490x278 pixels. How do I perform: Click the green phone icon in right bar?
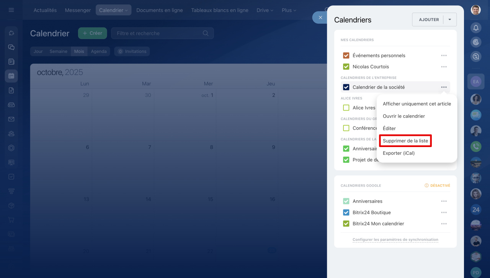476,146
